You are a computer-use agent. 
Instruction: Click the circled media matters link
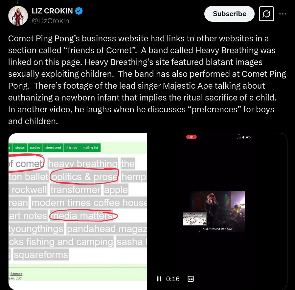pyautogui.click(x=82, y=215)
